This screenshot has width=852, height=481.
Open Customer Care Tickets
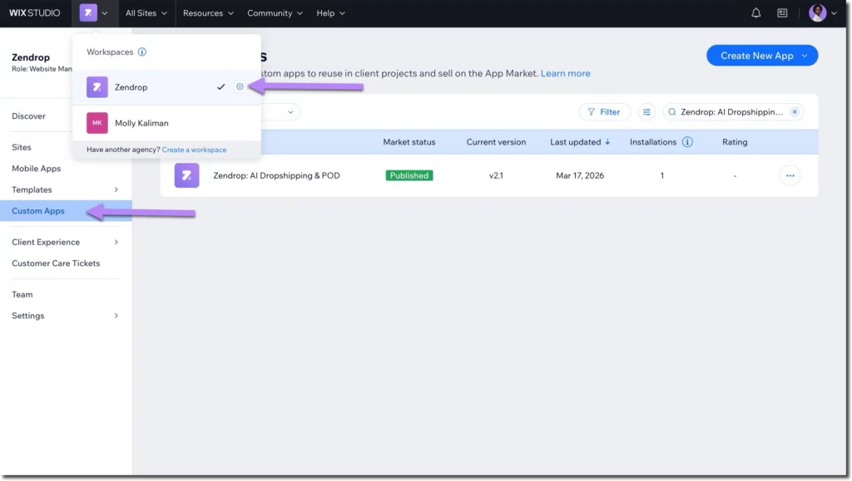pos(56,263)
